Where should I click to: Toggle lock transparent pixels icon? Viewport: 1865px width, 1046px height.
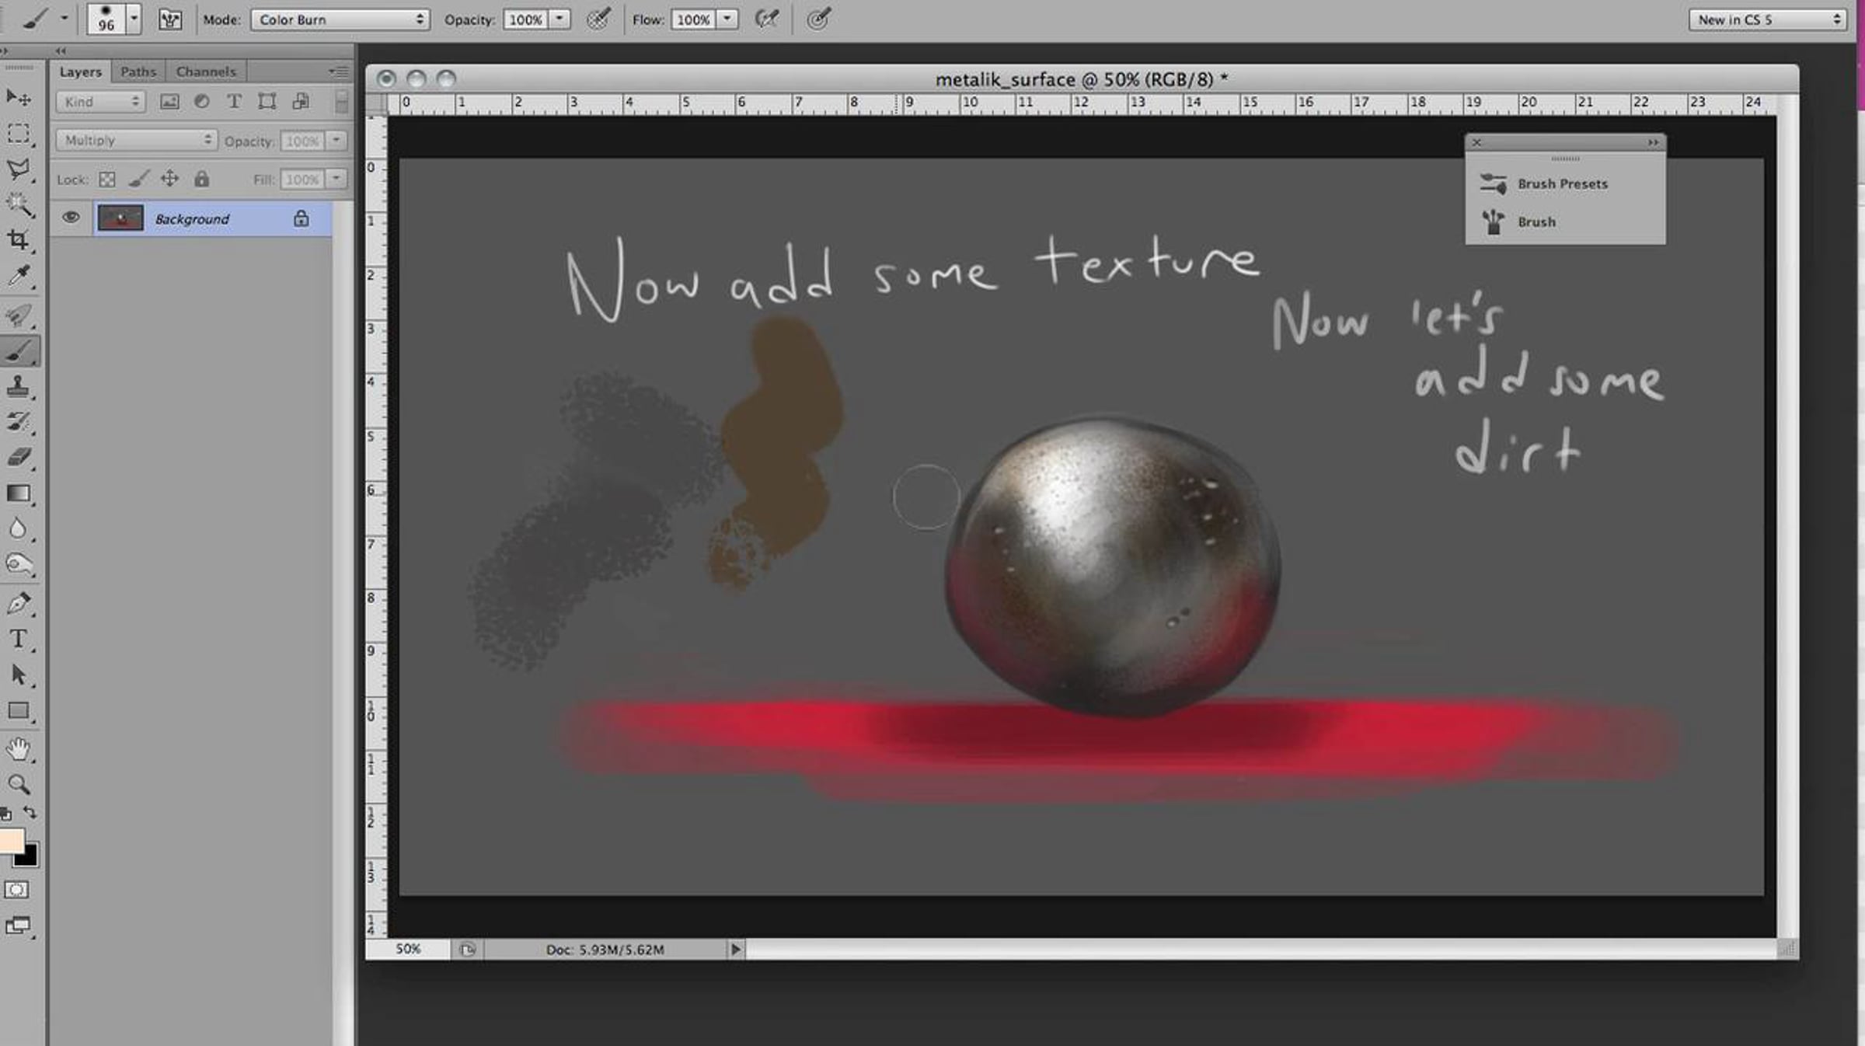click(107, 180)
